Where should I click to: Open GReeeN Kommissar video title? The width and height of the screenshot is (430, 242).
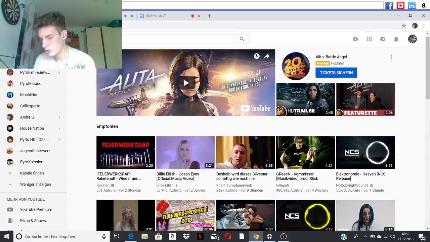click(297, 176)
